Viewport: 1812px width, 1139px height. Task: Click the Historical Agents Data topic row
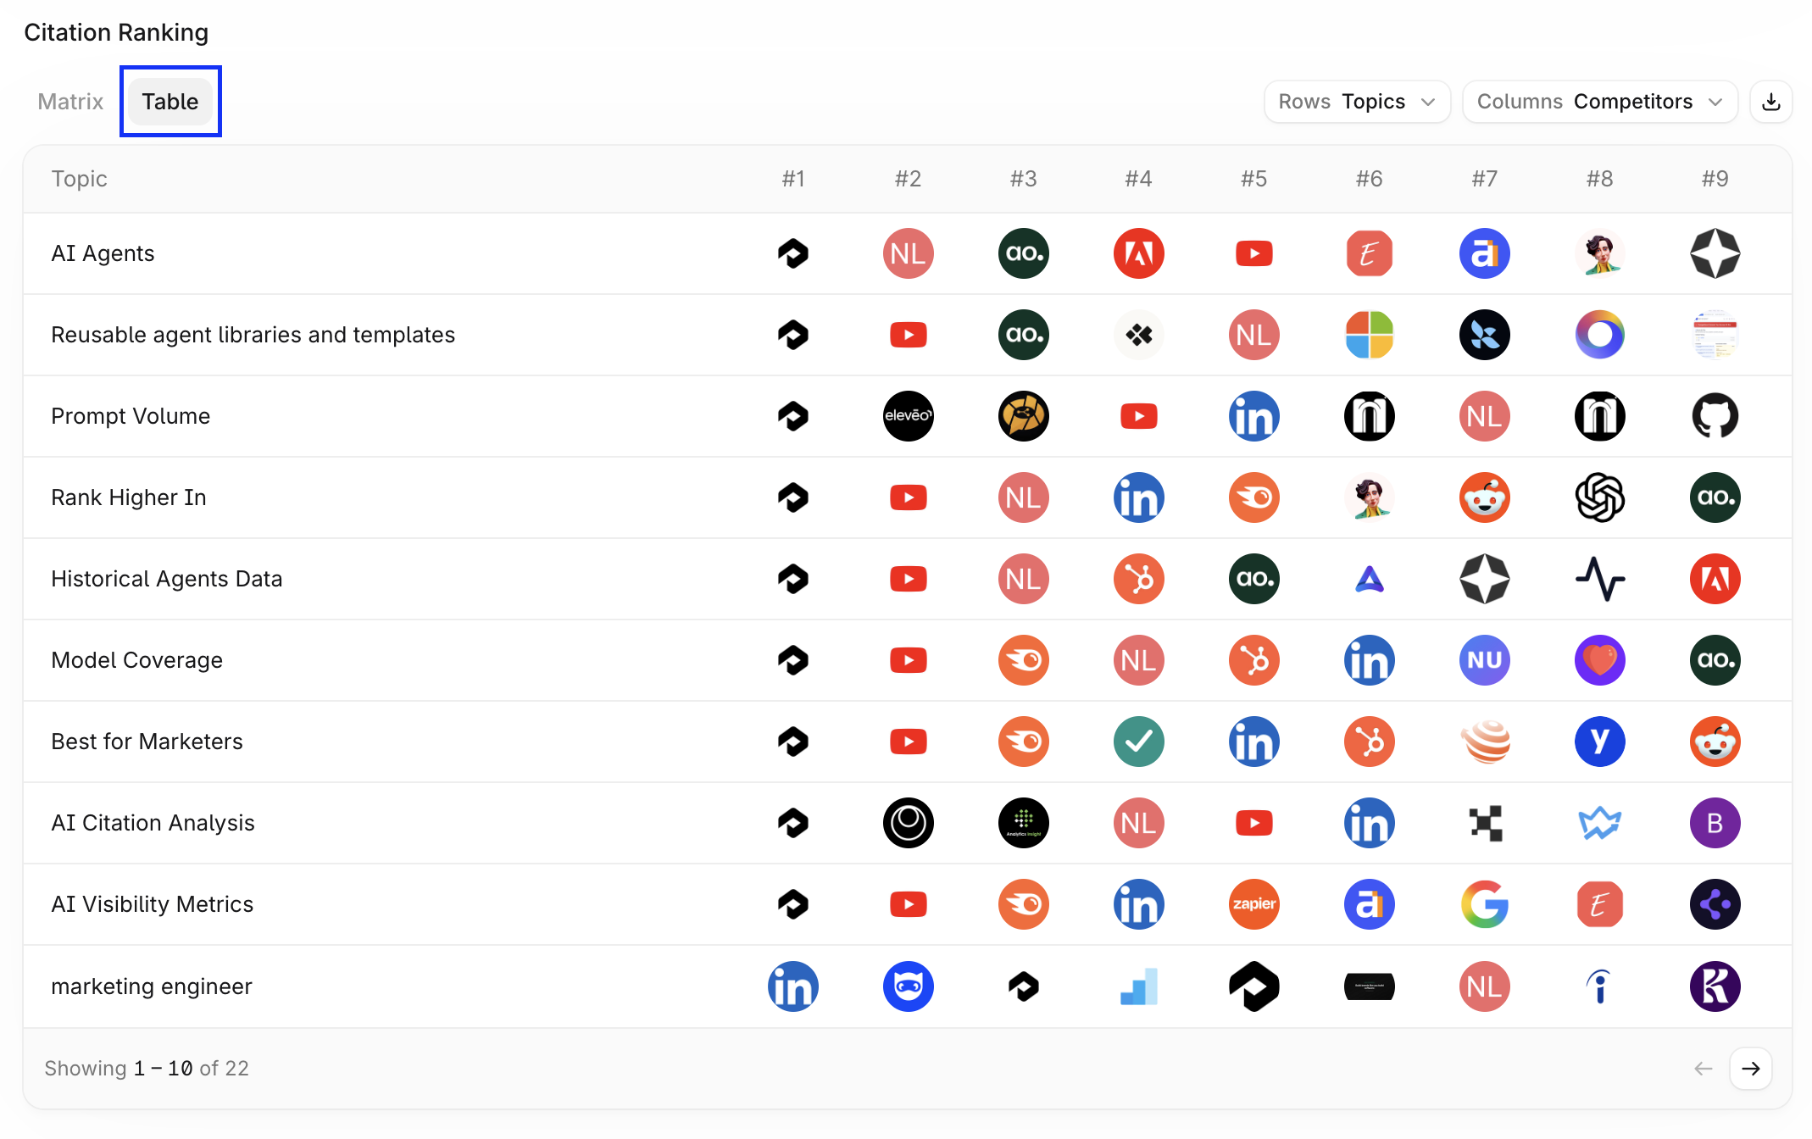tap(907, 579)
